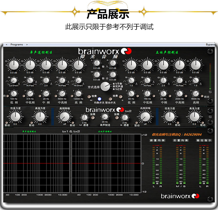The width and height of the screenshot is (218, 210).
Task: Toggle the link button beside the 2000 Hz knob
Action: pos(186,96)
